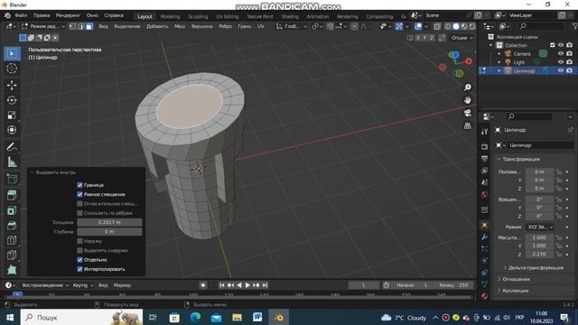Toggle the Интерполировать checkbox

click(x=79, y=269)
